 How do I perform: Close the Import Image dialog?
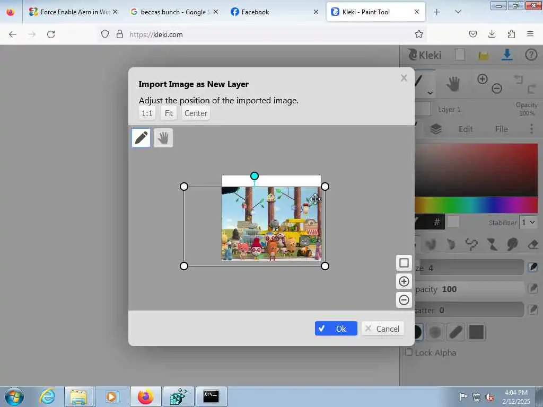(404, 78)
